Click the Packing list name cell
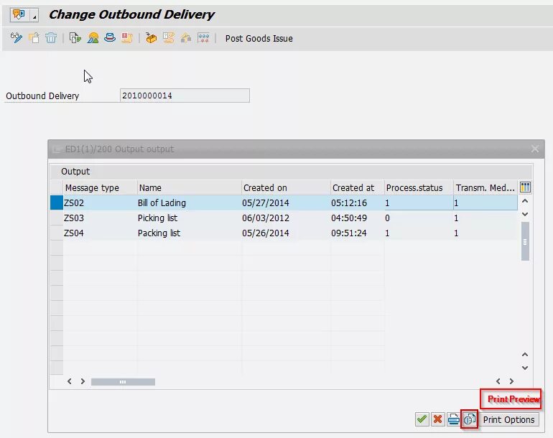This screenshot has height=438, width=553. tap(190, 233)
